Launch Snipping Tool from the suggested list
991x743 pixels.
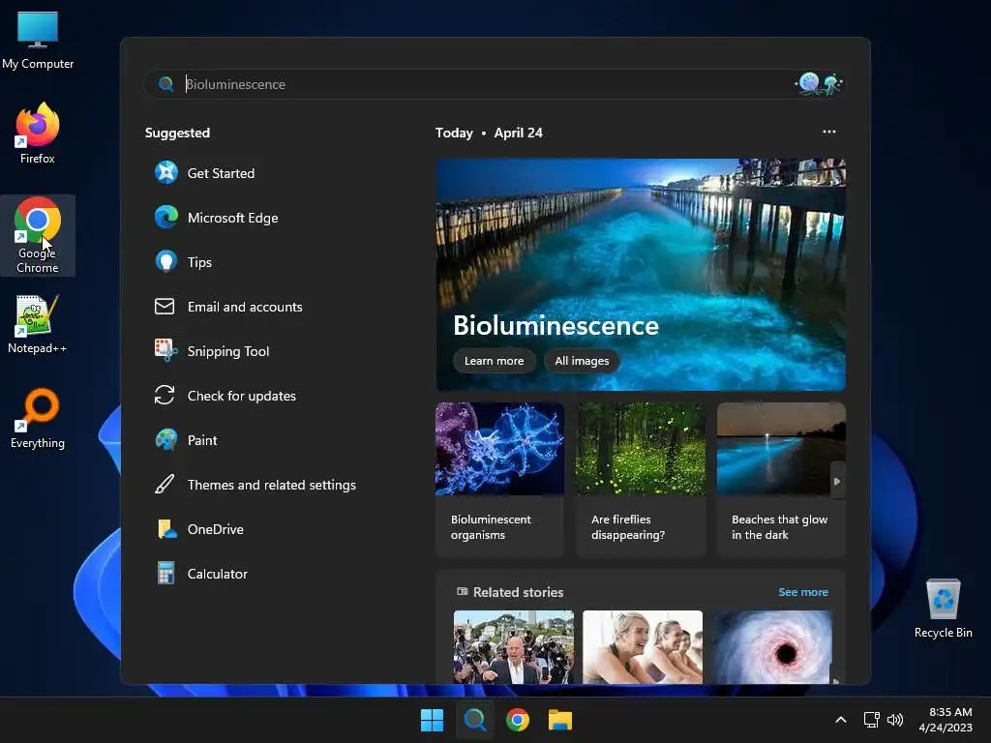[x=212, y=350]
